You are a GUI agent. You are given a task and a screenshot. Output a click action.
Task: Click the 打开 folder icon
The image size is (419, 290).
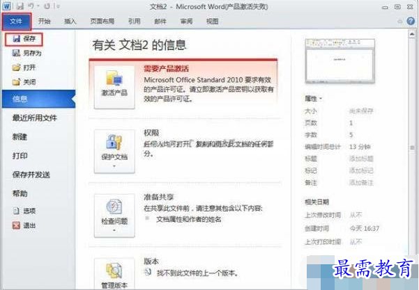16,67
